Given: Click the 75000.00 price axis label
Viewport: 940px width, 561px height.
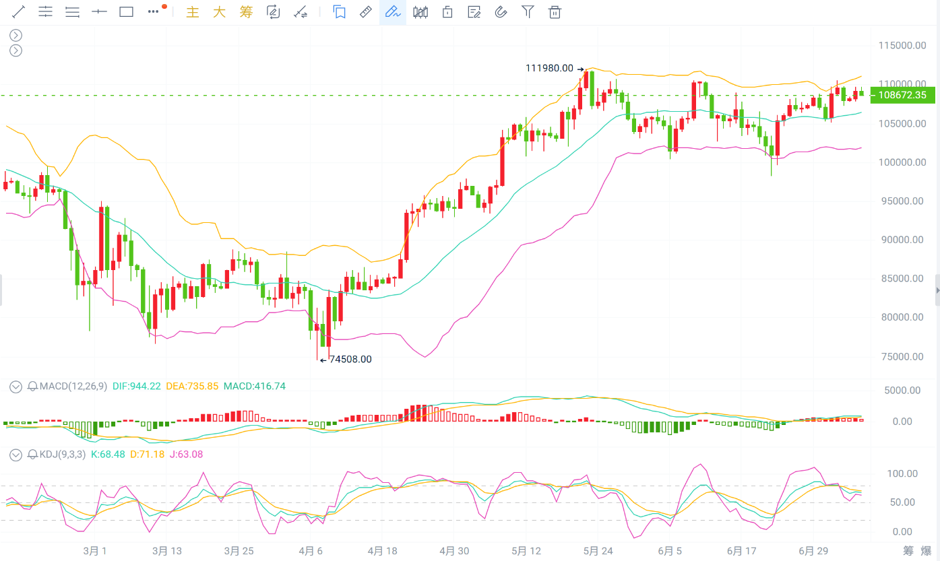Looking at the screenshot, I should (904, 356).
